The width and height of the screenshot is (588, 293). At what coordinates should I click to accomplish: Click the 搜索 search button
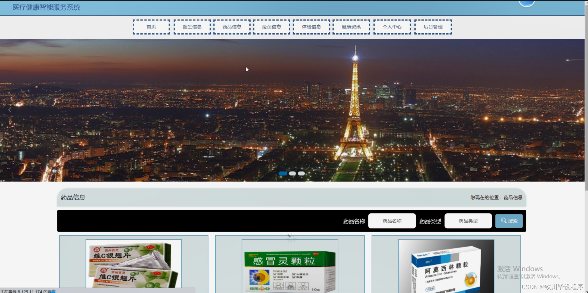(x=509, y=221)
